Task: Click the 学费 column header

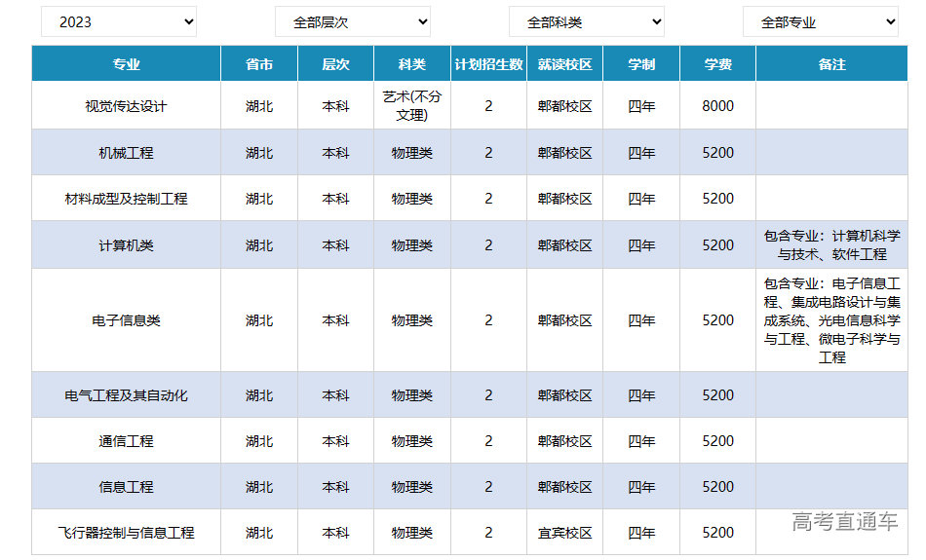Action: click(x=717, y=64)
